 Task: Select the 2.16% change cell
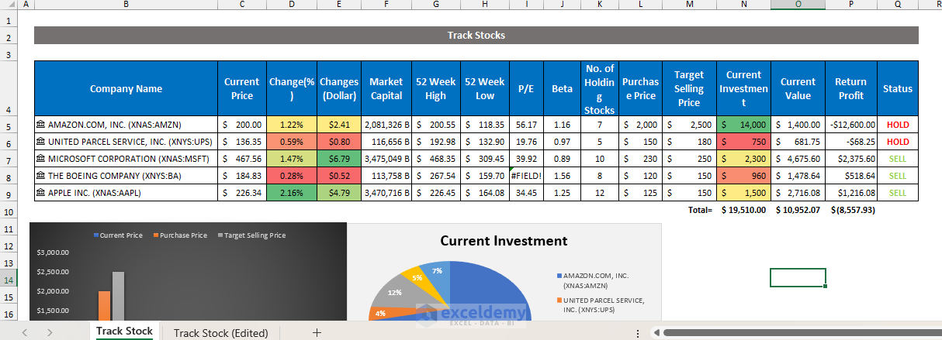[291, 193]
